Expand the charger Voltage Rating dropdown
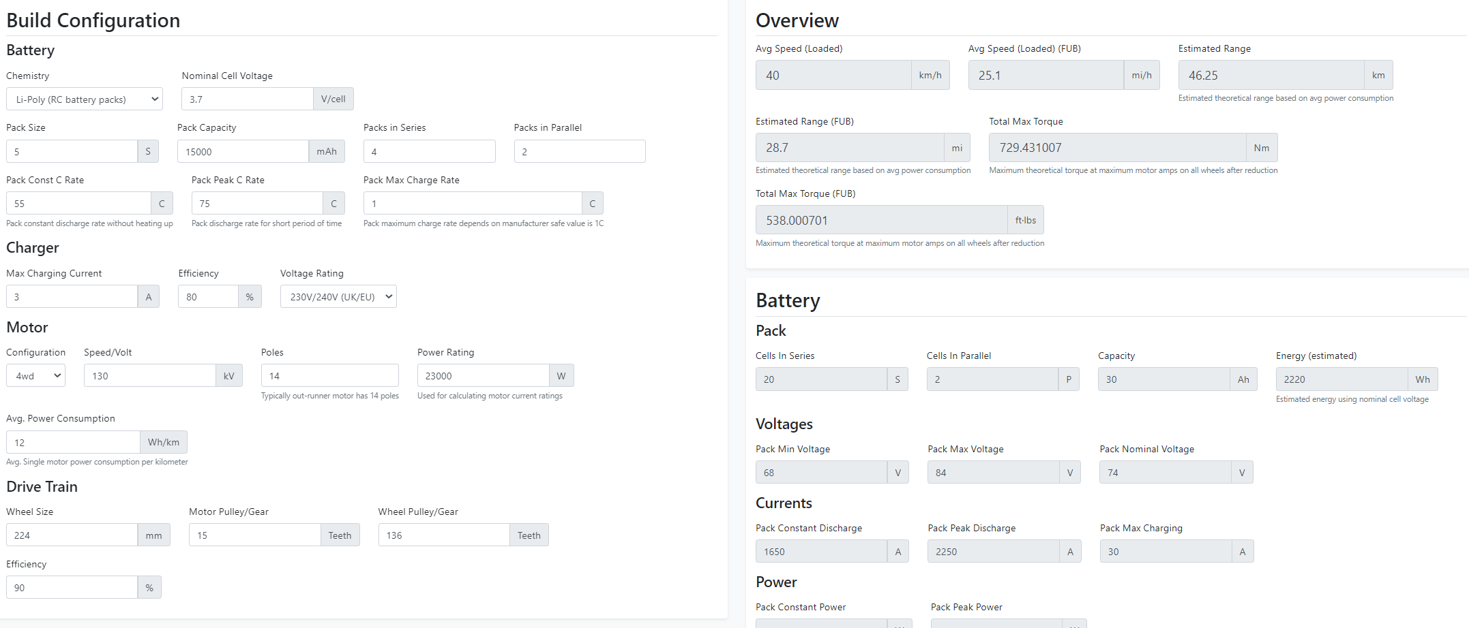The width and height of the screenshot is (1469, 628). pyautogui.click(x=338, y=297)
